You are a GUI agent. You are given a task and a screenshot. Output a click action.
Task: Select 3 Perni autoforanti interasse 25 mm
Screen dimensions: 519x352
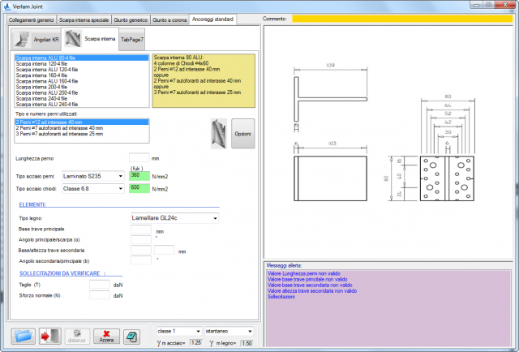click(60, 134)
